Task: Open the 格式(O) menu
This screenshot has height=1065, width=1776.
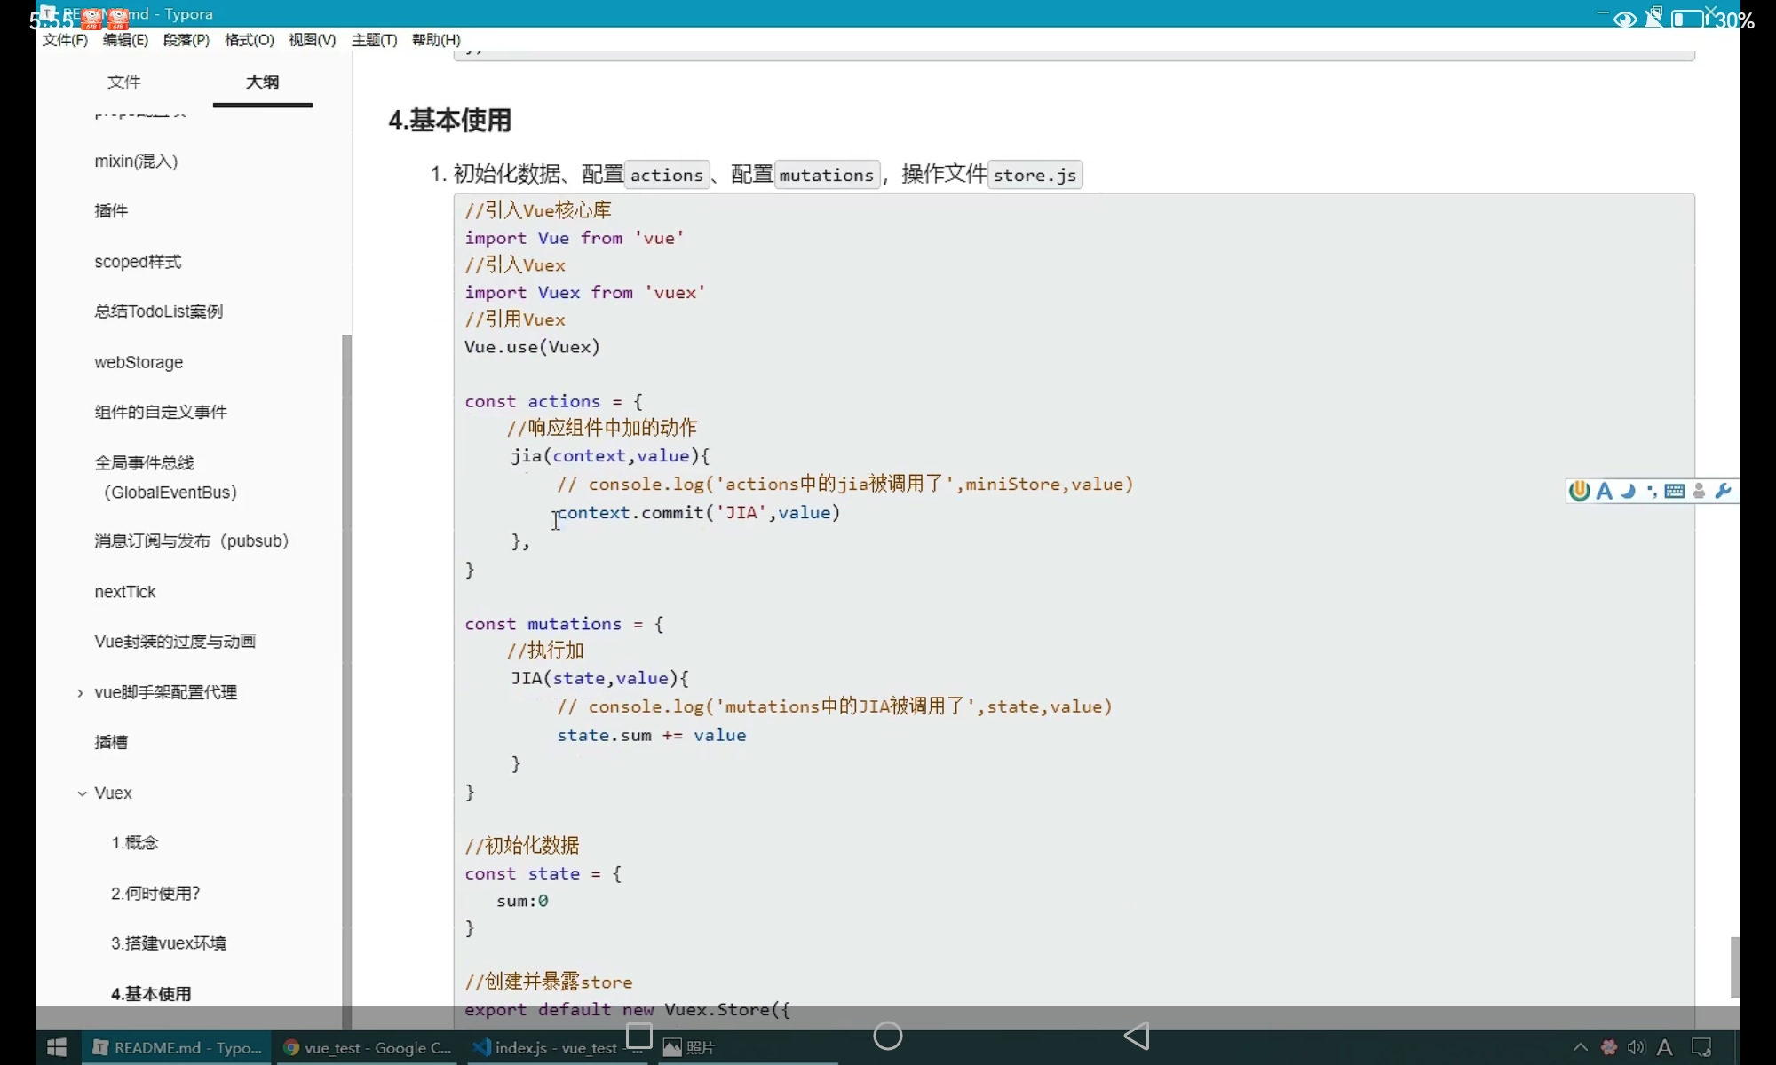Action: click(249, 40)
